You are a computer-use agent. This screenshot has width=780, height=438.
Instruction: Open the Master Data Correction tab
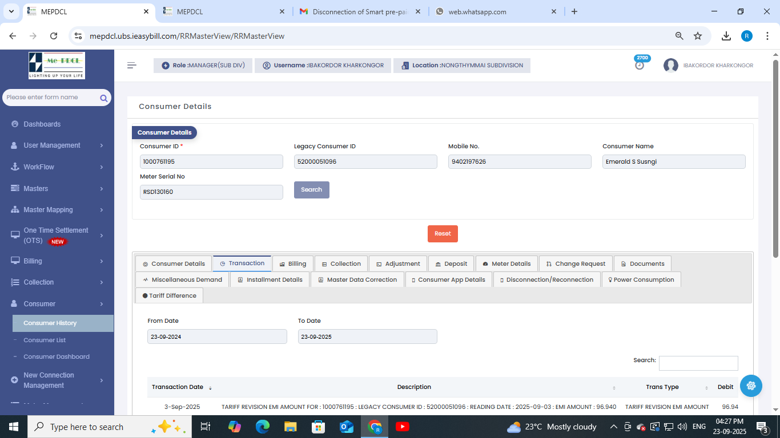[x=357, y=279]
